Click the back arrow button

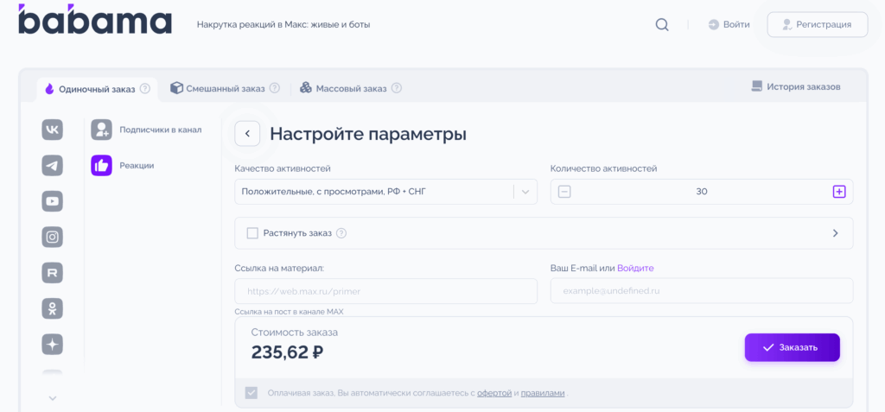pos(247,134)
